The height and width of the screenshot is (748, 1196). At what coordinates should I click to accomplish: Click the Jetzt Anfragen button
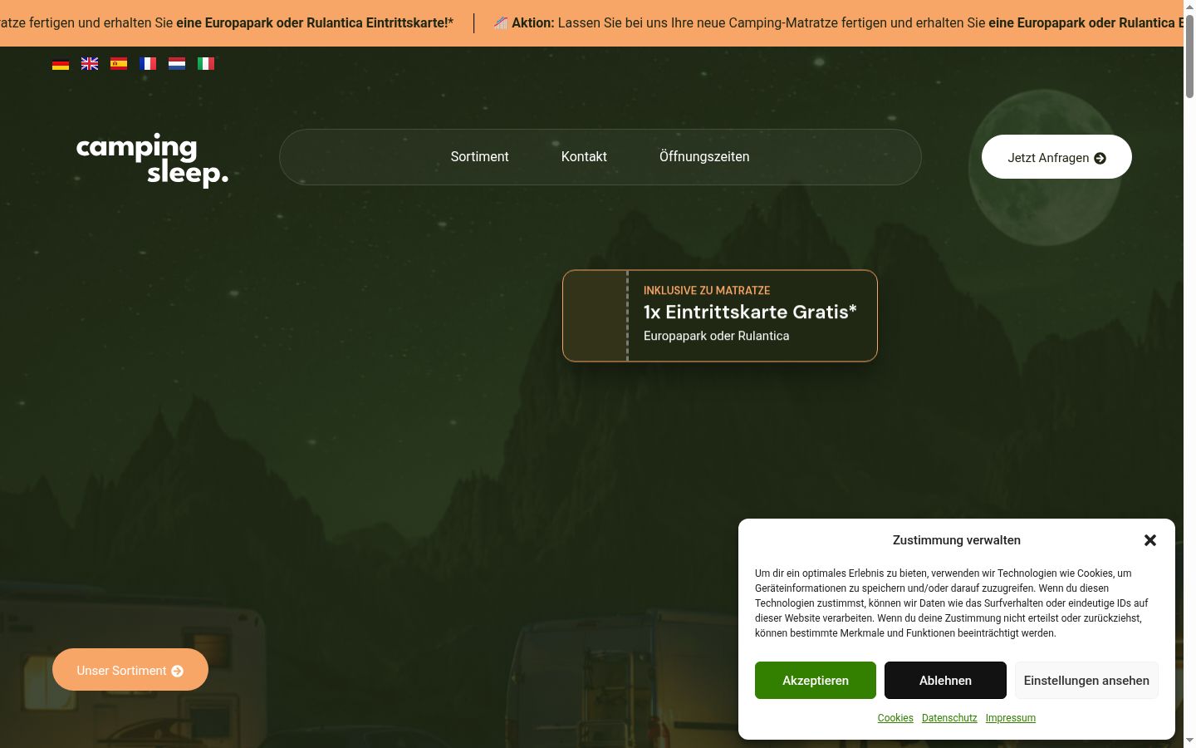pyautogui.click(x=1056, y=157)
